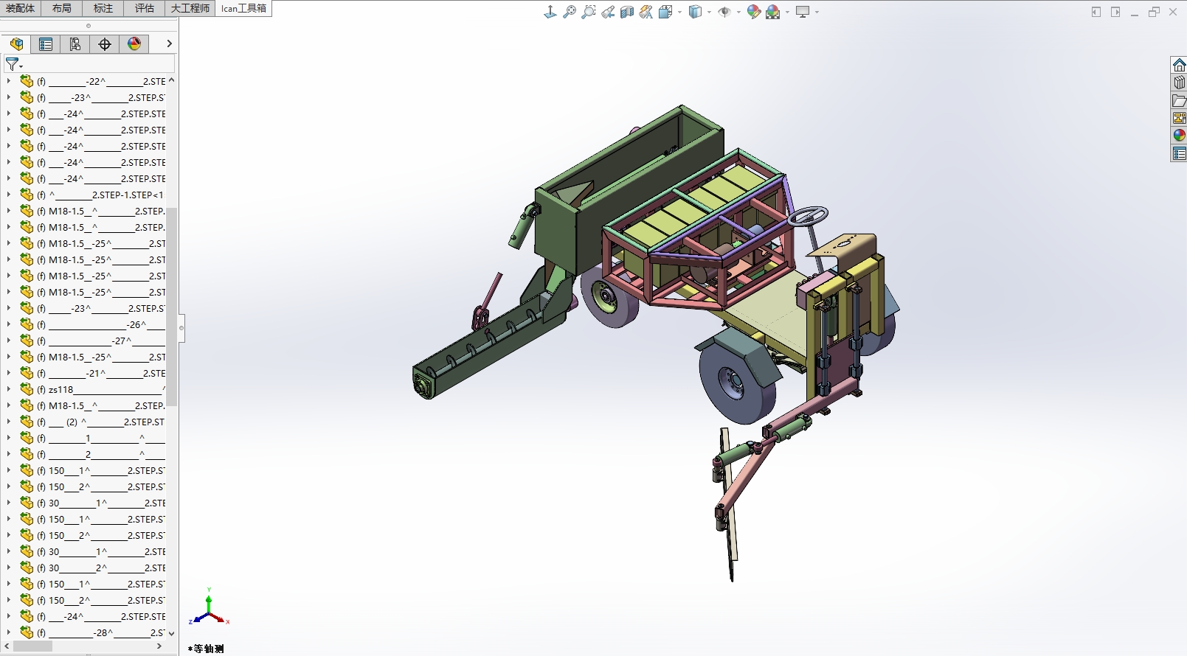Click the Display Style cube icon
1187x656 pixels.
tap(695, 12)
